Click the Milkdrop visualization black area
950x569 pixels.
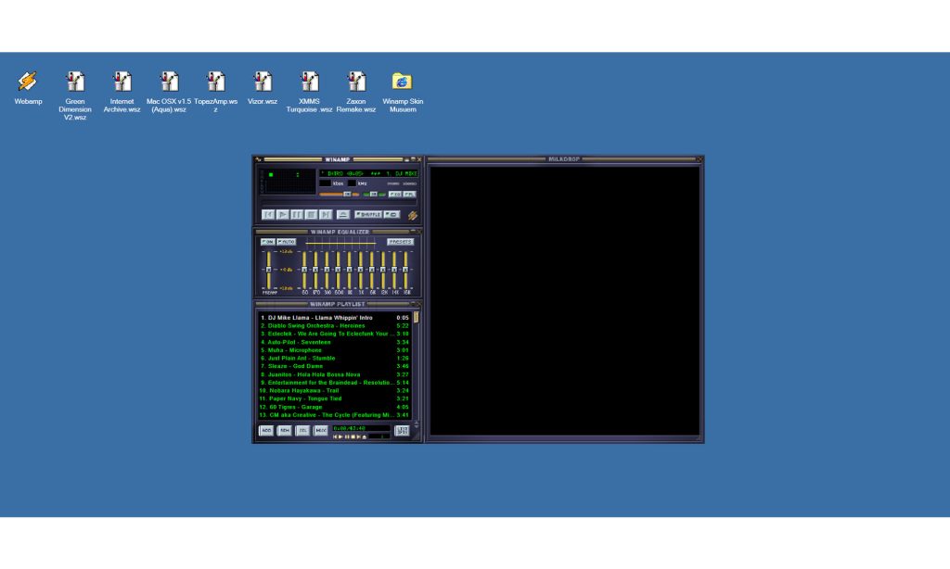pyautogui.click(x=564, y=301)
